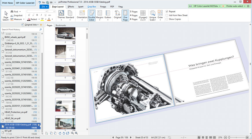Click the search magnifier in Print History
Image resolution: width=252 pixels, height=139 pixels.
41,30
